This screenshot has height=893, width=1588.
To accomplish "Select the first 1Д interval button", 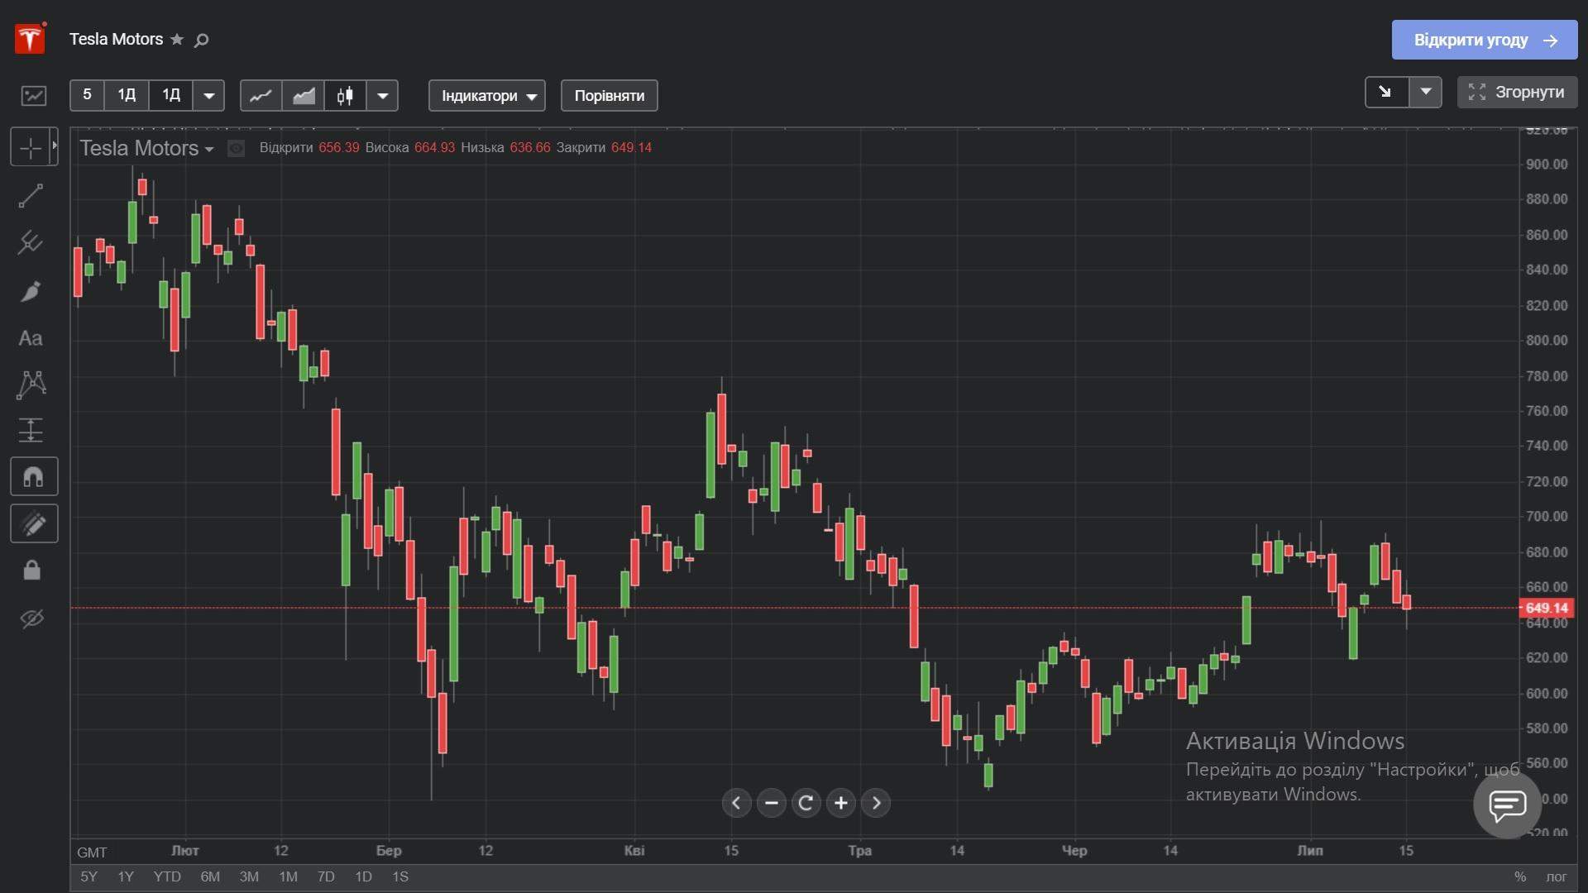I will coord(127,95).
